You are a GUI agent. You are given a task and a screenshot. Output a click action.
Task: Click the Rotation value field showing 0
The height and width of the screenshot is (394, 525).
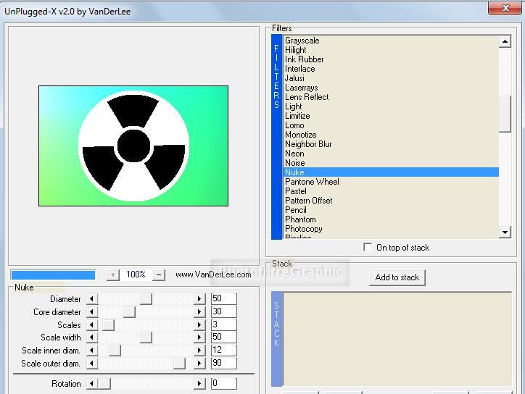pos(223,383)
